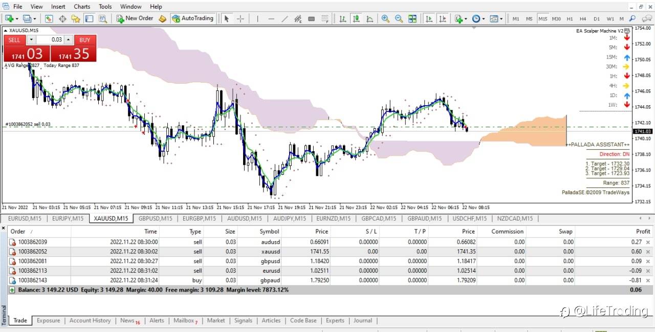
Task: Click the red BUY button
Action: pyautogui.click(x=85, y=40)
